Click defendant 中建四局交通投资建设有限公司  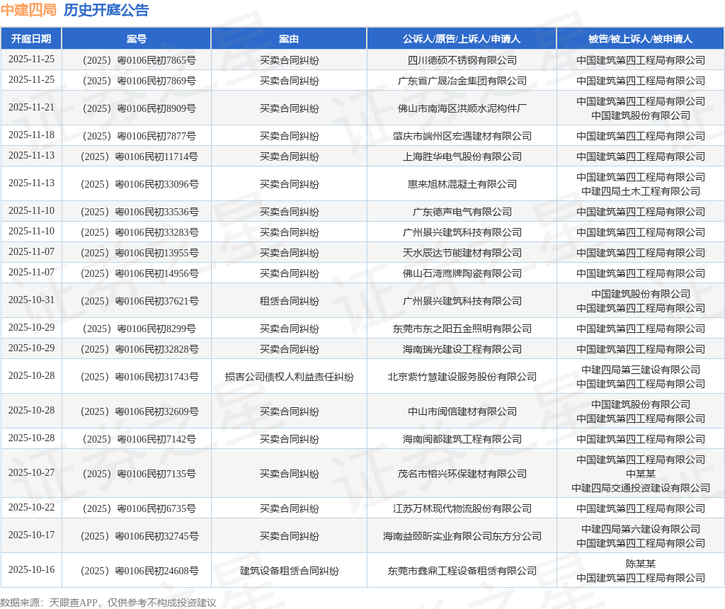[x=640, y=488]
